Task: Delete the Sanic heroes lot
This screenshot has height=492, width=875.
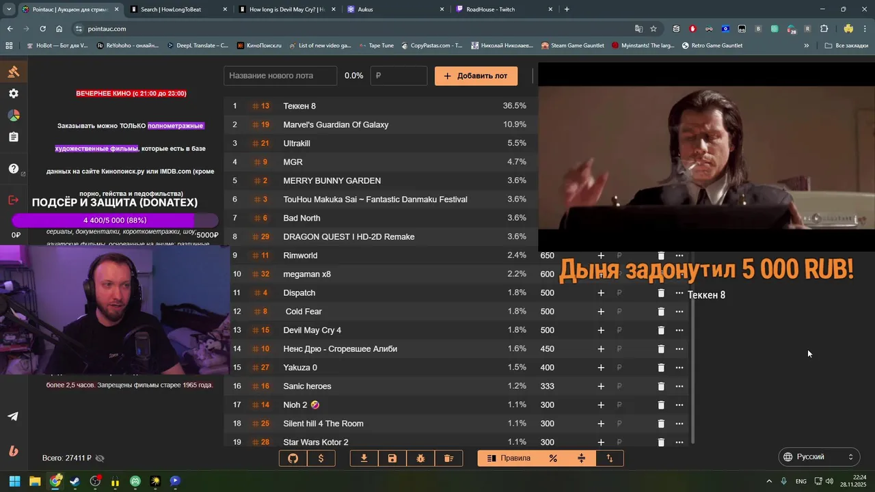Action: [x=661, y=386]
